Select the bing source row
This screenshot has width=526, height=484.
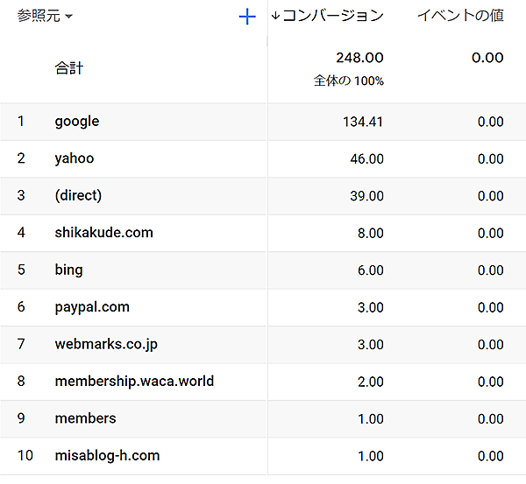[68, 270]
